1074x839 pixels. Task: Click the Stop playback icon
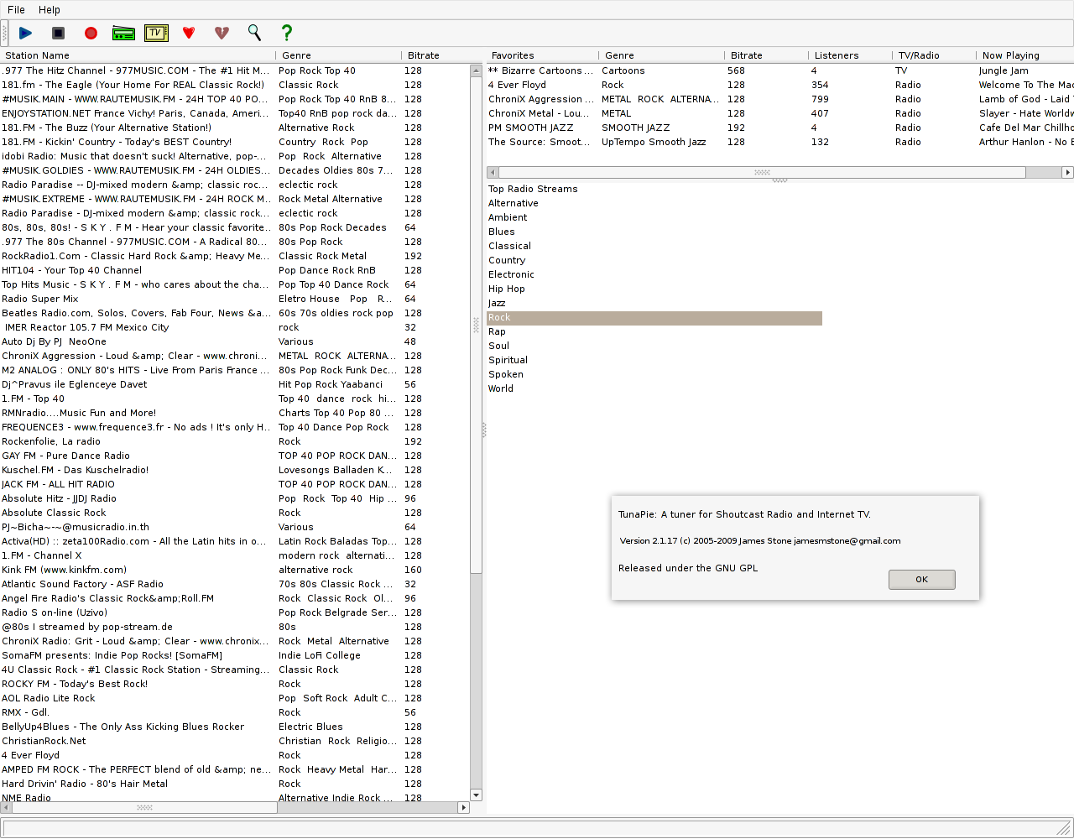58,33
